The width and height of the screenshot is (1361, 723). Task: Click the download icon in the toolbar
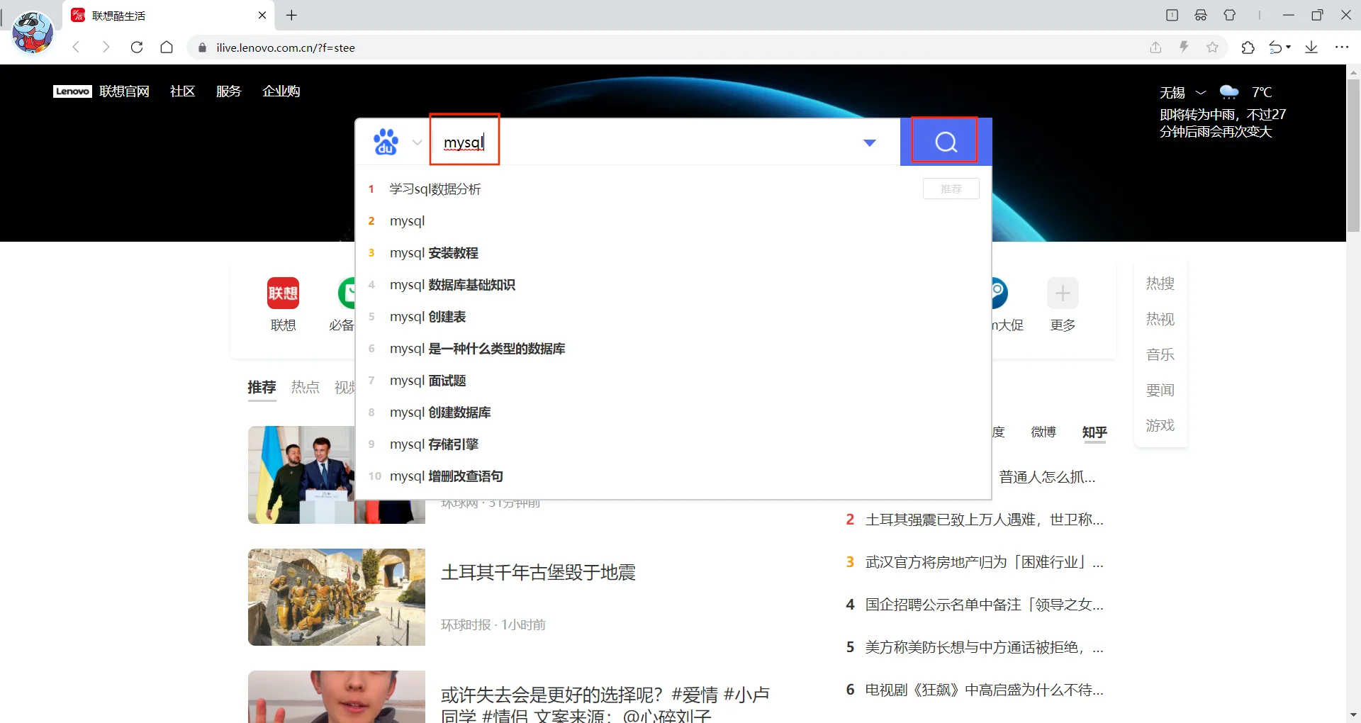click(x=1312, y=47)
